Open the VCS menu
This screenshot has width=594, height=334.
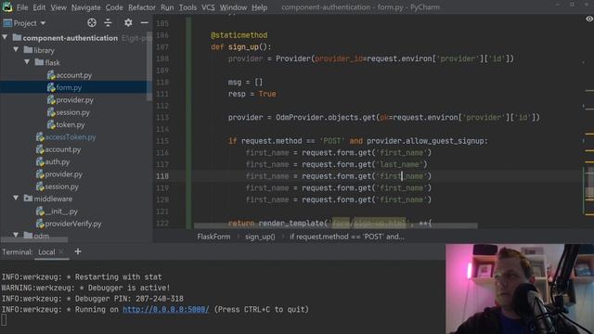[x=208, y=7]
